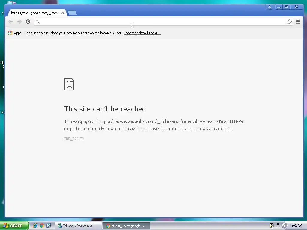
Task: Reload the failed page
Action: (x=28, y=22)
